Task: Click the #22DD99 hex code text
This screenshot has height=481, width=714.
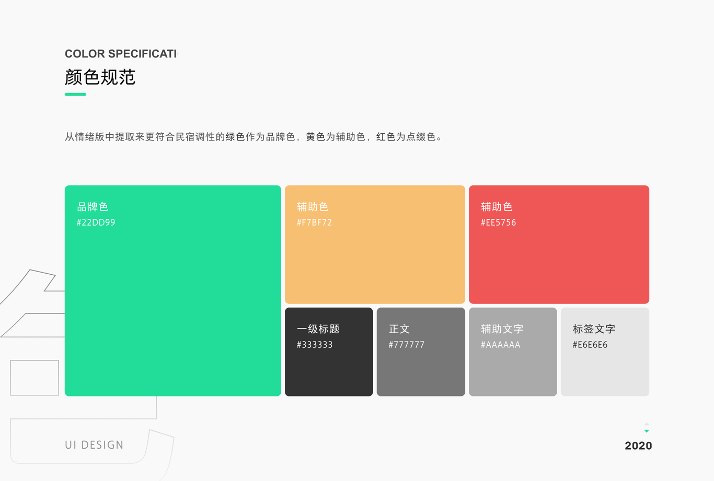Action: [96, 222]
